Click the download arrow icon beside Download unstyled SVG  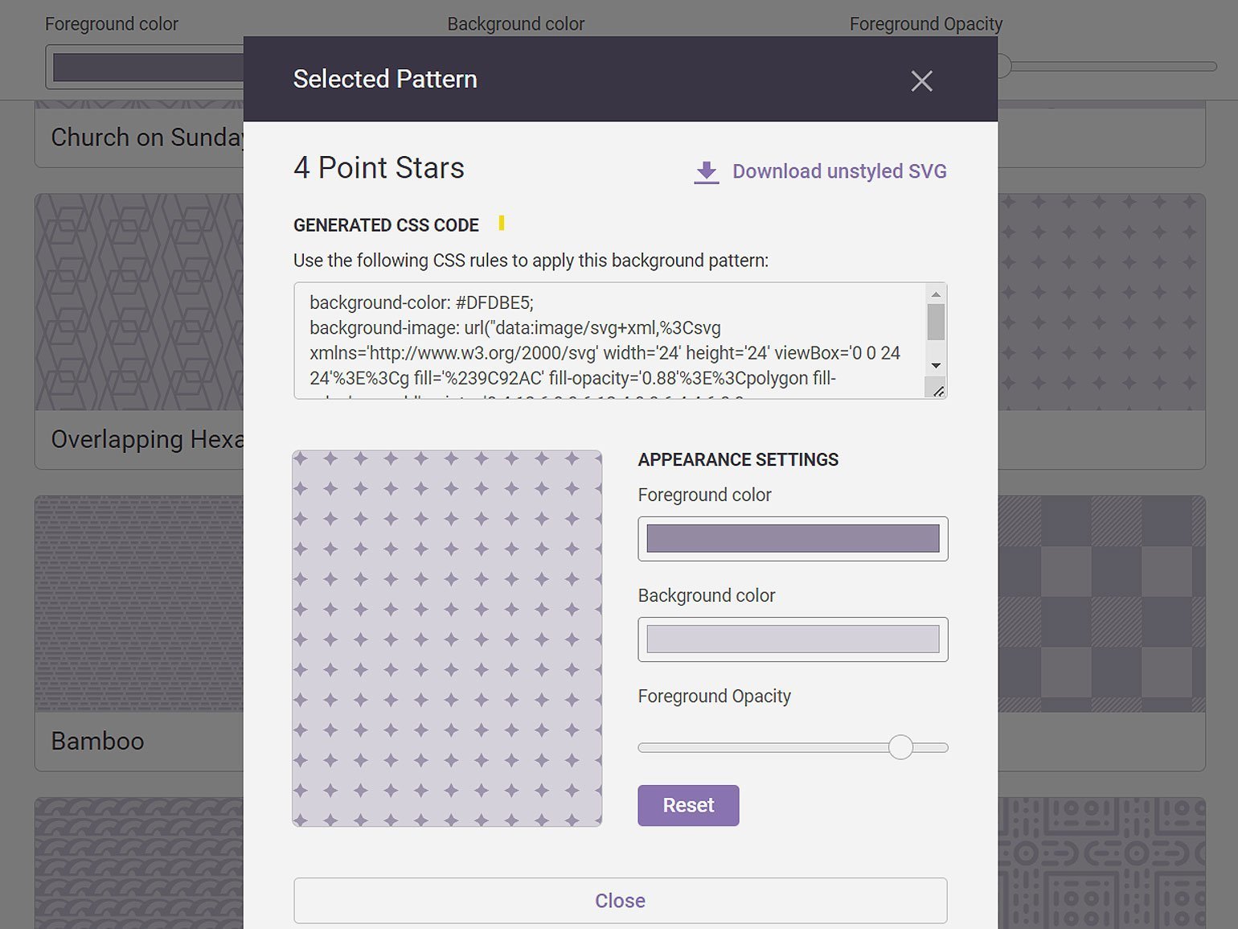706,171
